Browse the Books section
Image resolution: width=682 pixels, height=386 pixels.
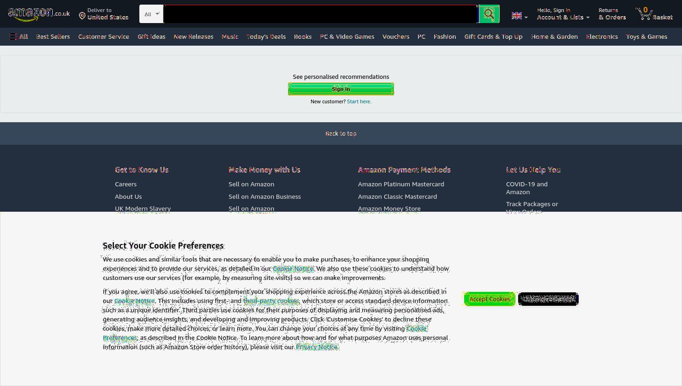tap(303, 36)
